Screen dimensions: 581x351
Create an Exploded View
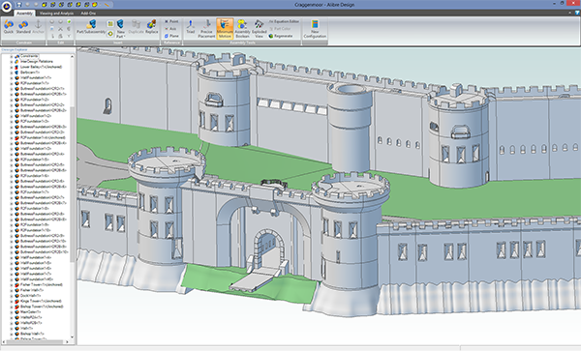(259, 28)
